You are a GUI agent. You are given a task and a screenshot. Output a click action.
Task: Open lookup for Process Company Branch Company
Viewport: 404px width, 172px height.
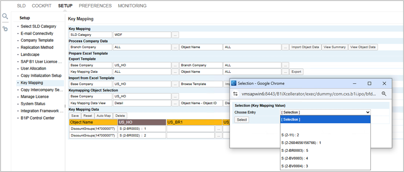pyautogui.click(x=175, y=47)
